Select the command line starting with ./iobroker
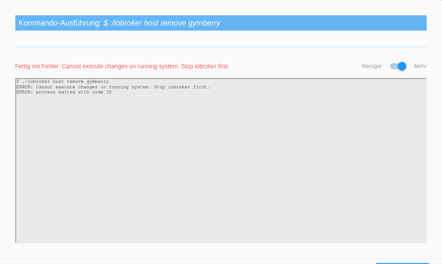 pyautogui.click(x=62, y=81)
